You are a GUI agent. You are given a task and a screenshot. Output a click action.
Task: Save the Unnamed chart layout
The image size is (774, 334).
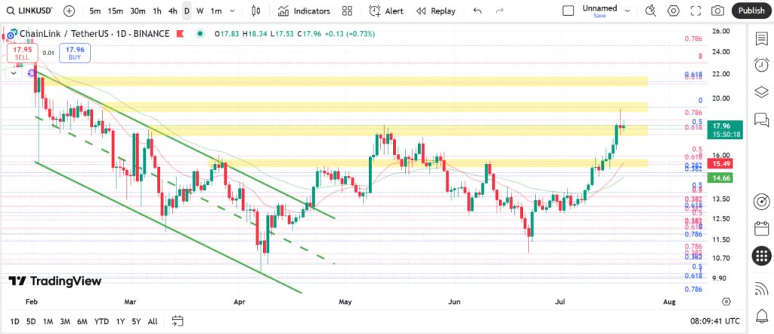[x=599, y=16]
